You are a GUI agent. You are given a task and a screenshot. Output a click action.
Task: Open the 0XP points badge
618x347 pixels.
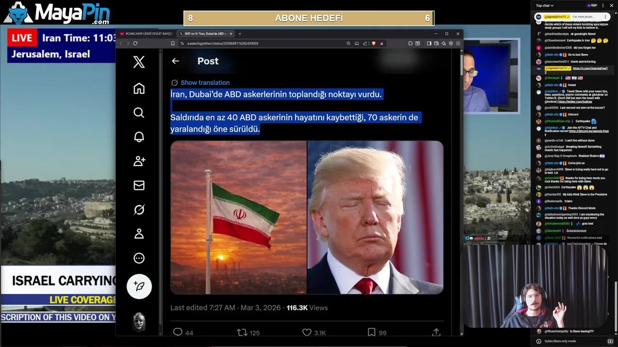[592, 5]
